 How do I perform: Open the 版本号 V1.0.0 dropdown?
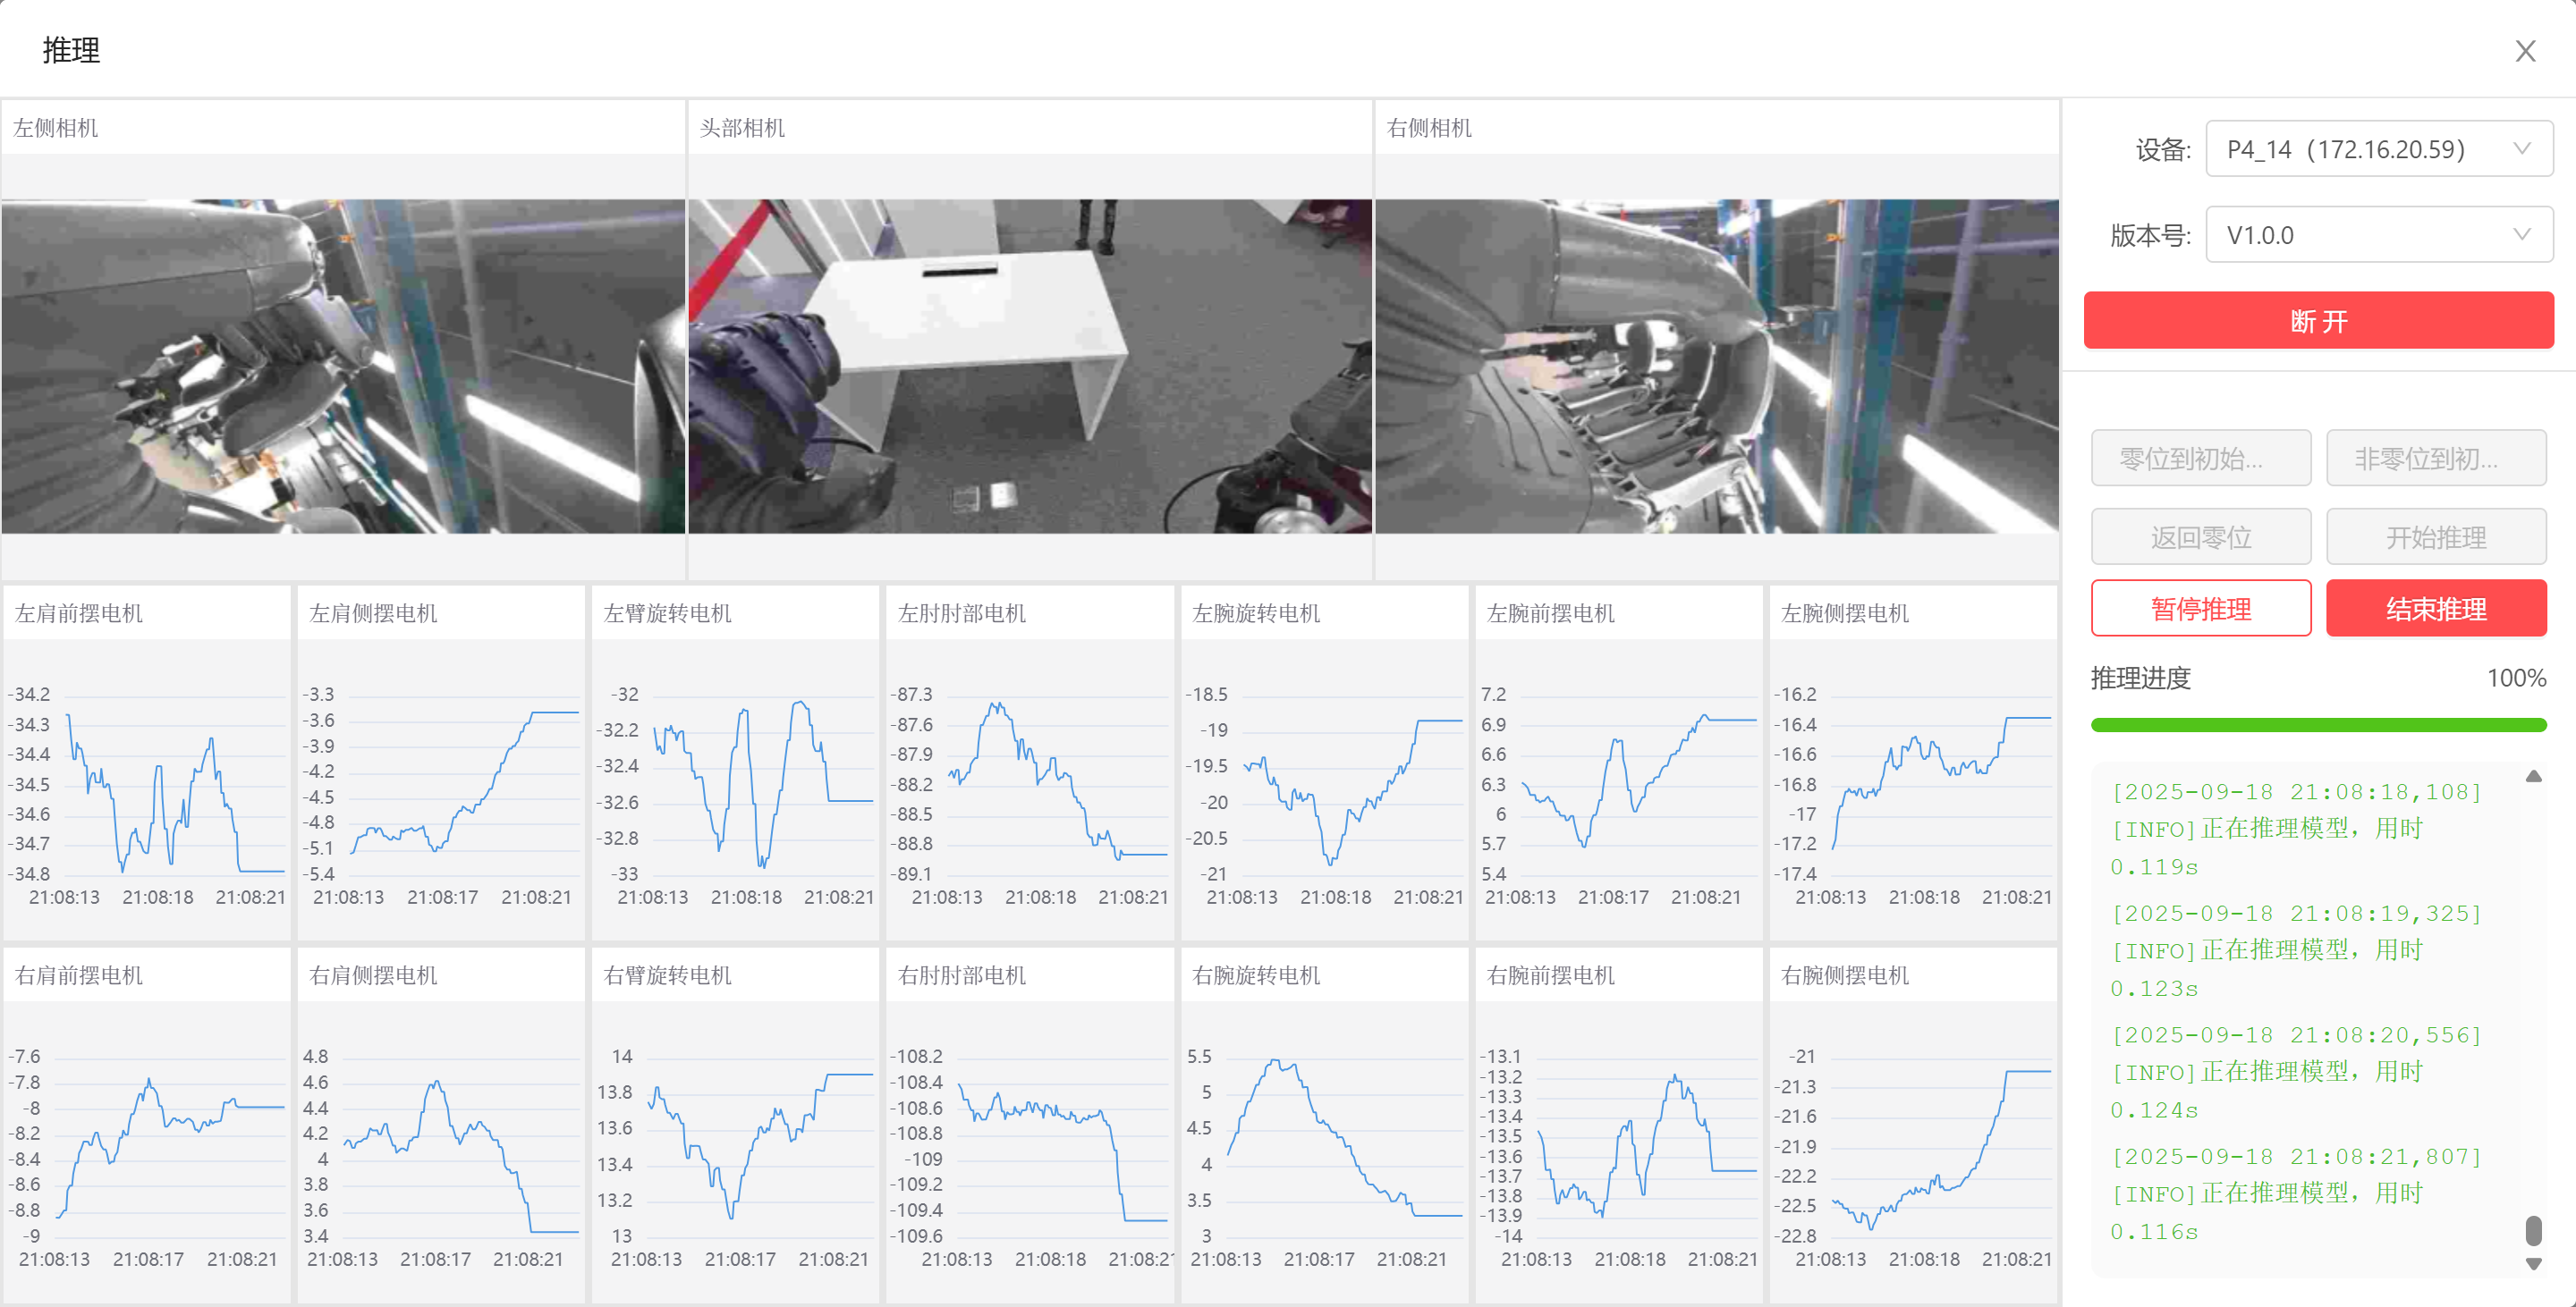click(x=2378, y=235)
